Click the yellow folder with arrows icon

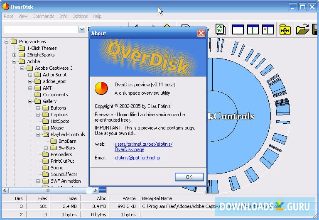coord(285,30)
